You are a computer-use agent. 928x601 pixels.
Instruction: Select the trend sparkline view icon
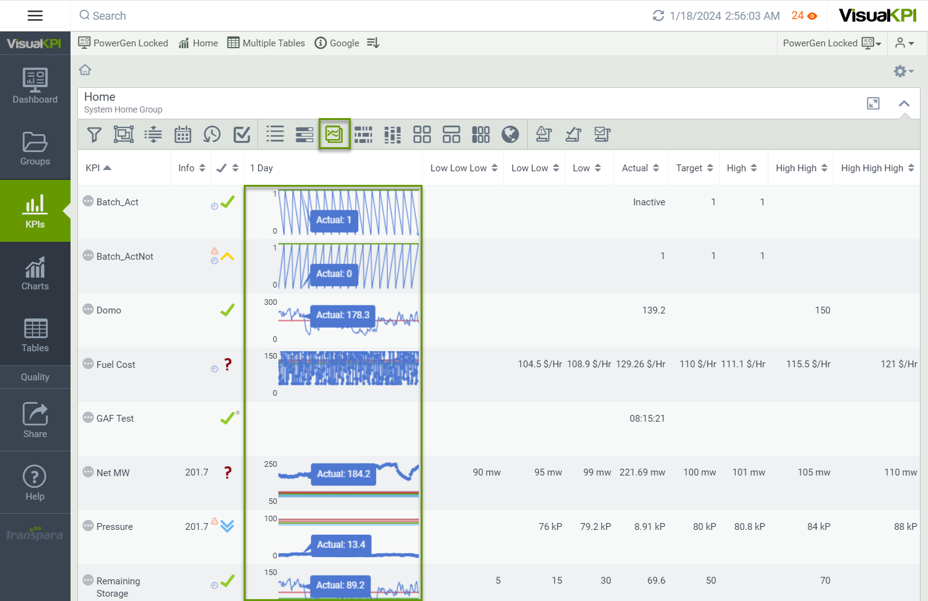334,134
